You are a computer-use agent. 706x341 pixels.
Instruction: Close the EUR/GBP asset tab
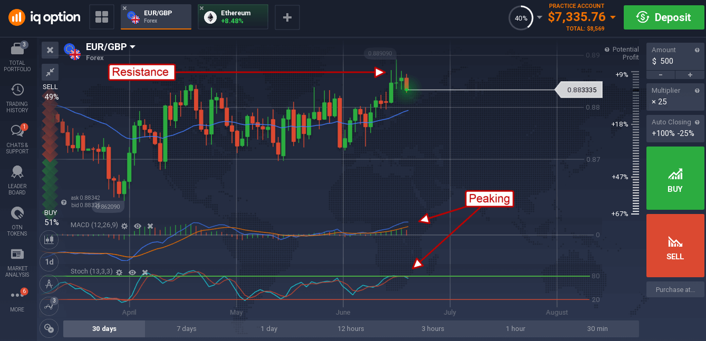pyautogui.click(x=124, y=8)
